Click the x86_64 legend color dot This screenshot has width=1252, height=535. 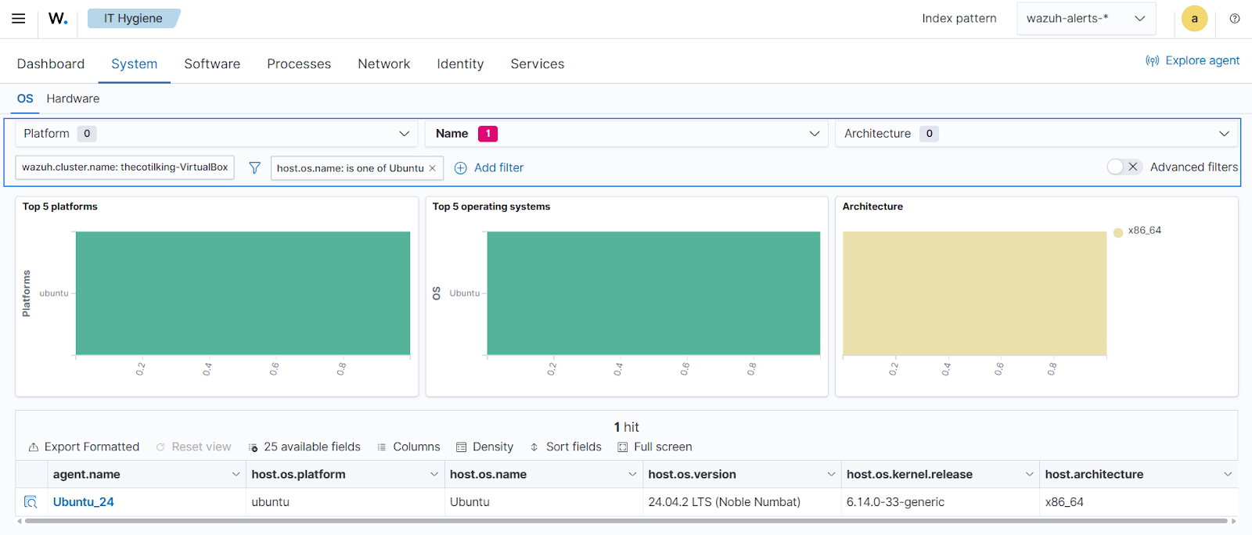[x=1118, y=232]
